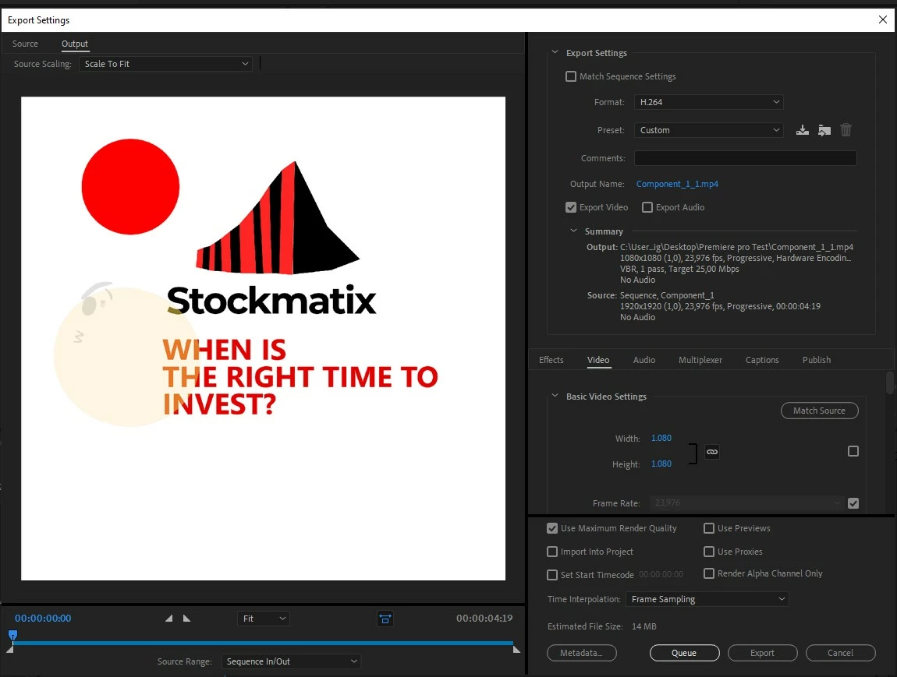Collapse Basic Video Settings section
The width and height of the screenshot is (897, 677).
coord(555,395)
